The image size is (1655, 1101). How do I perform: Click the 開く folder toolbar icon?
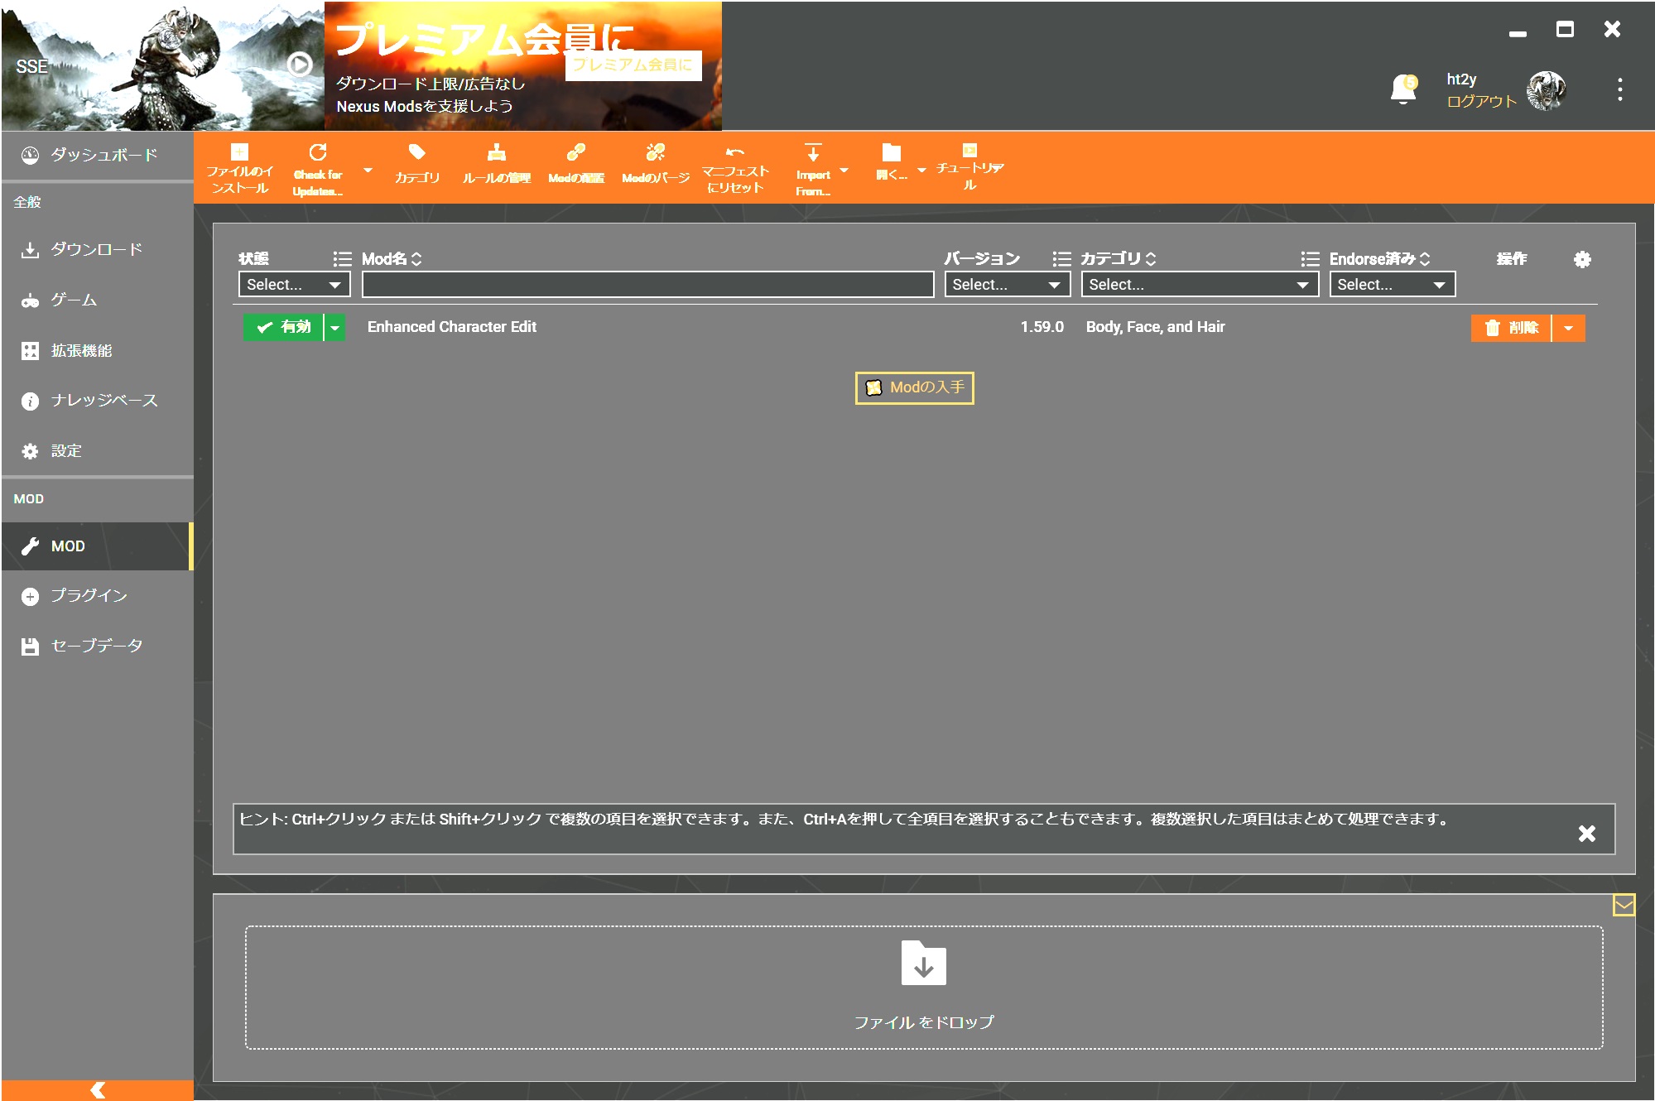click(891, 152)
